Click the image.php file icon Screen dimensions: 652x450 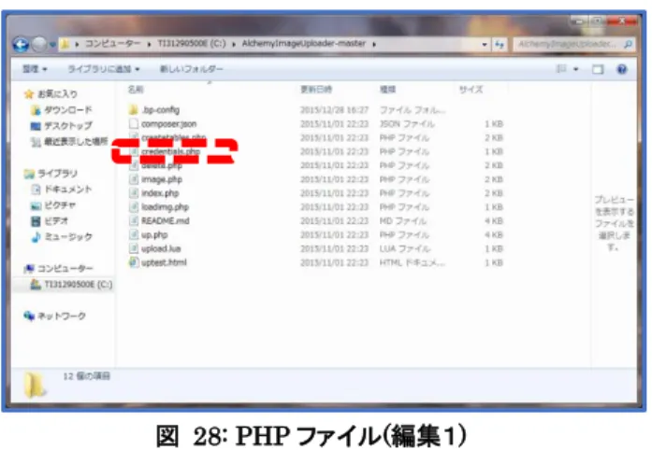(134, 179)
